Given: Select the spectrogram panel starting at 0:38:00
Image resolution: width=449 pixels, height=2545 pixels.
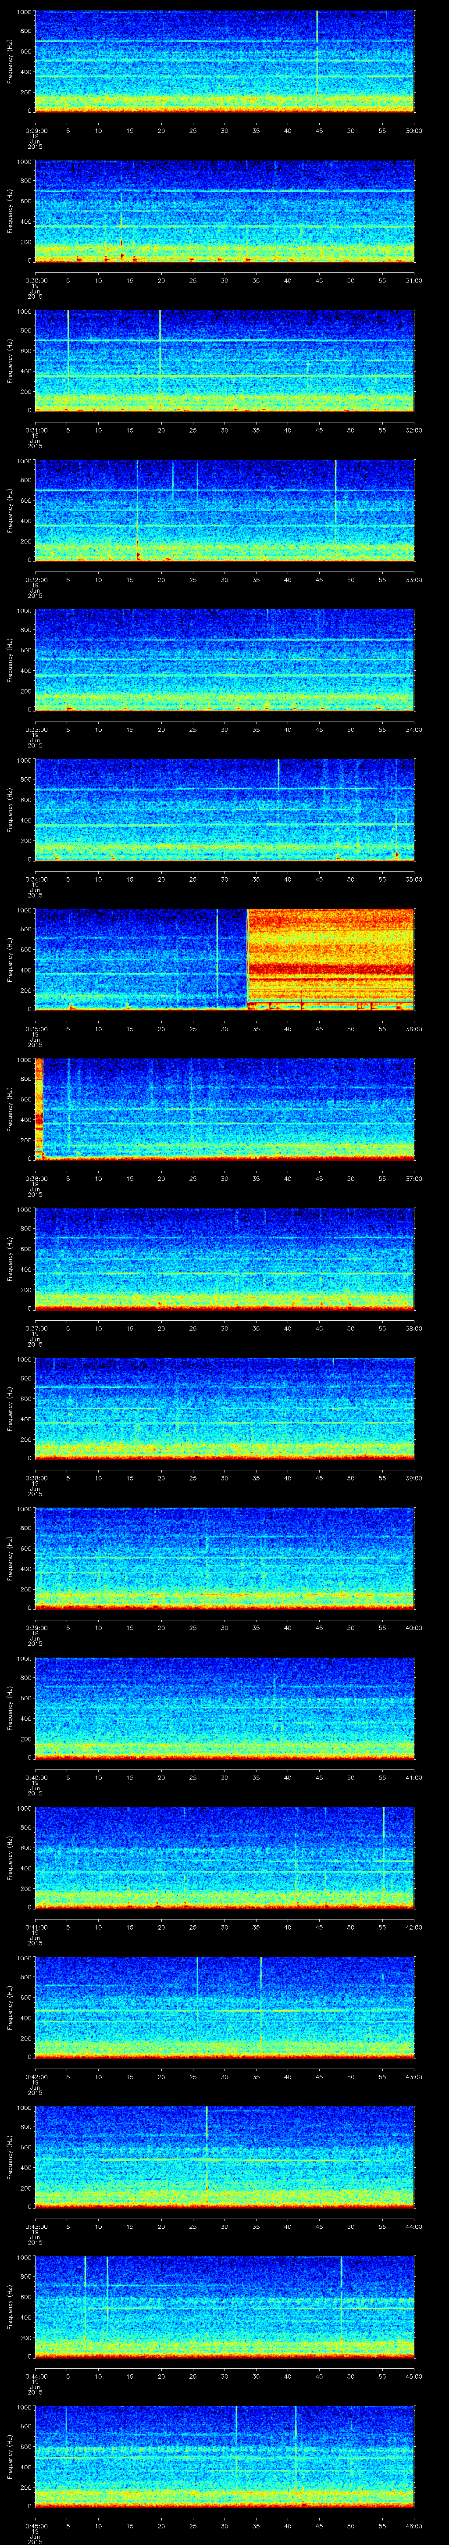Looking at the screenshot, I should [224, 1407].
